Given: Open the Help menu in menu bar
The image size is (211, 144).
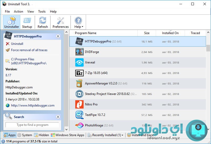Looking at the screenshot, I should 53,12.
